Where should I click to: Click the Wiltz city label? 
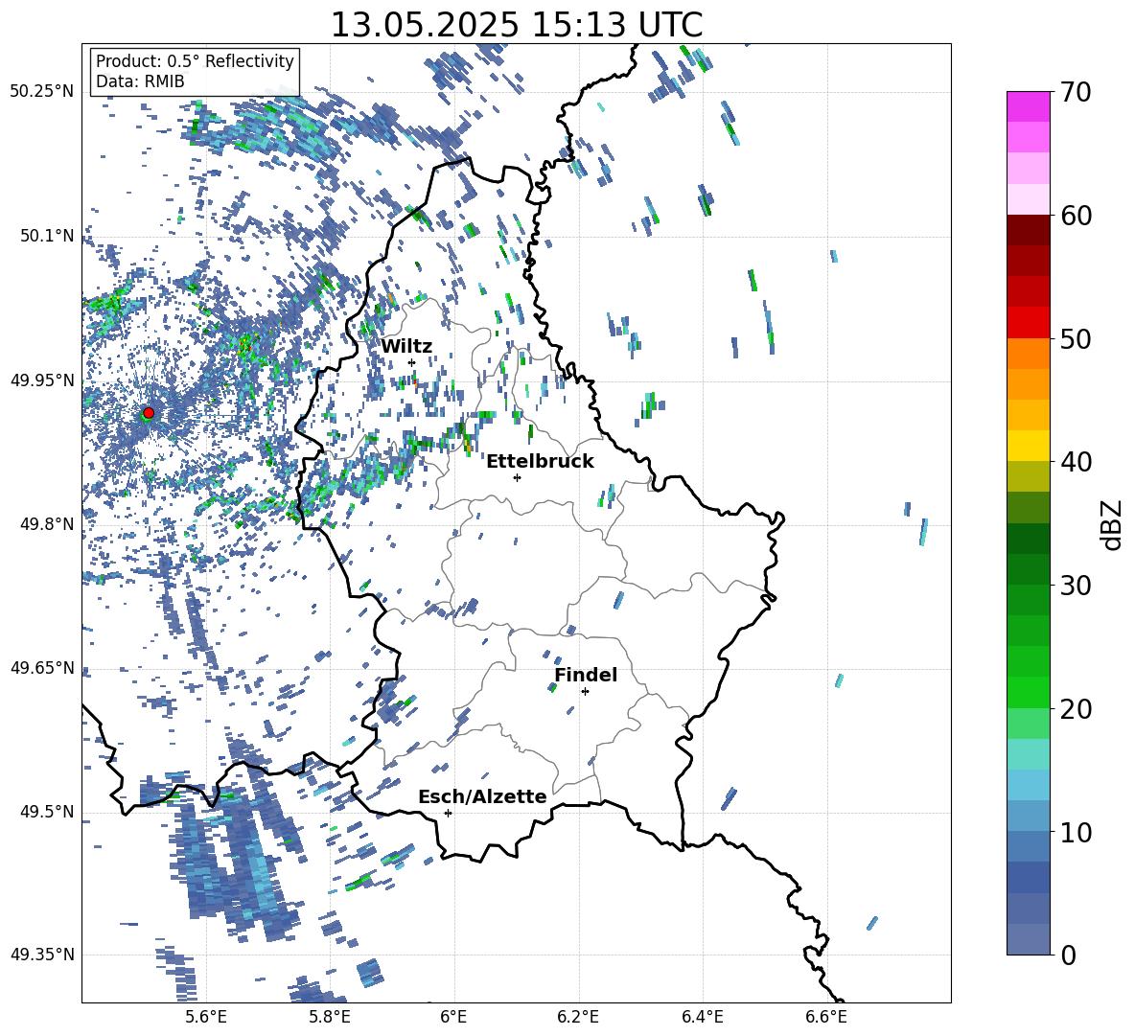coord(406,347)
